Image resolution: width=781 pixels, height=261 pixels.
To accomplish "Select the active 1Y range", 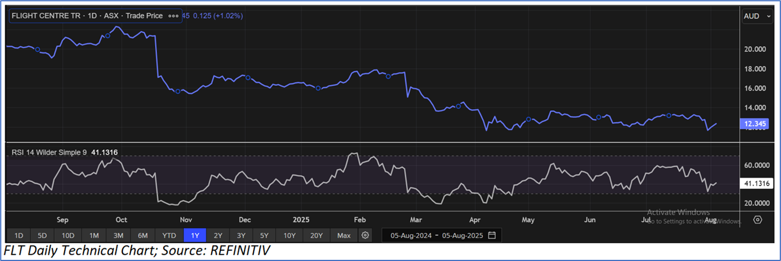I will [194, 235].
